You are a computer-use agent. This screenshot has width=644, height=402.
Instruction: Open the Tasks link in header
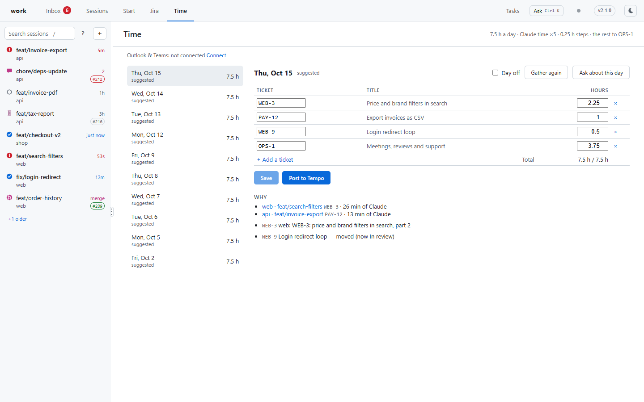[x=513, y=11]
